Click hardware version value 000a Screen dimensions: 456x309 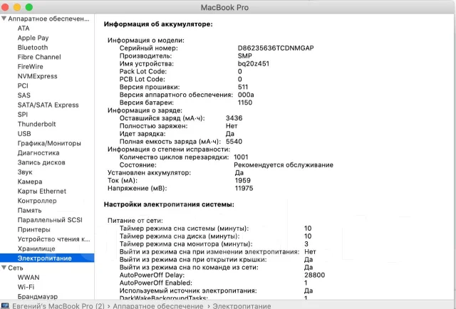[246, 95]
